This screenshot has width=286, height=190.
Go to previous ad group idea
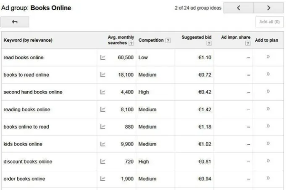click(x=239, y=8)
